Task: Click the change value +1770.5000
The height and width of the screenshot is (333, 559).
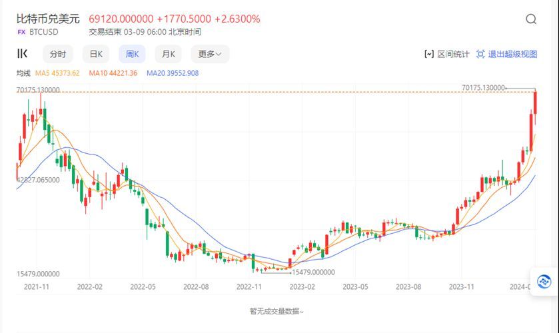Action: click(184, 19)
